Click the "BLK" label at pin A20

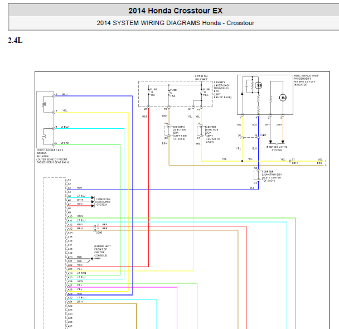80,257
